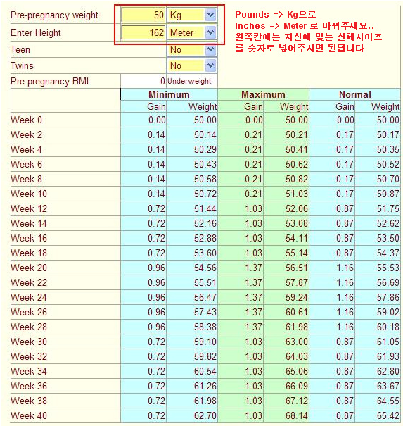This screenshot has height=426, width=403.
Task: Click the Twins label
Action: coord(22,65)
